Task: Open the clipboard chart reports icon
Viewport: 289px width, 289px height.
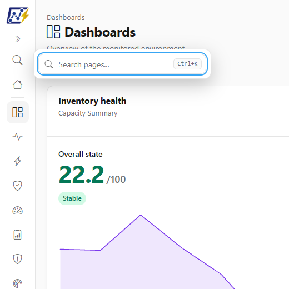Action: (x=18, y=235)
